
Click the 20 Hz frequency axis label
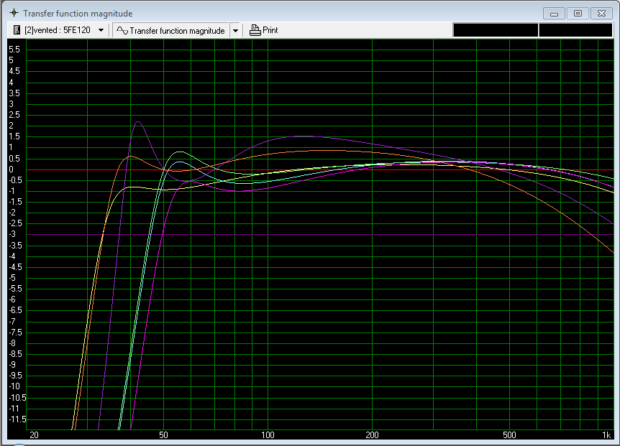[32, 435]
